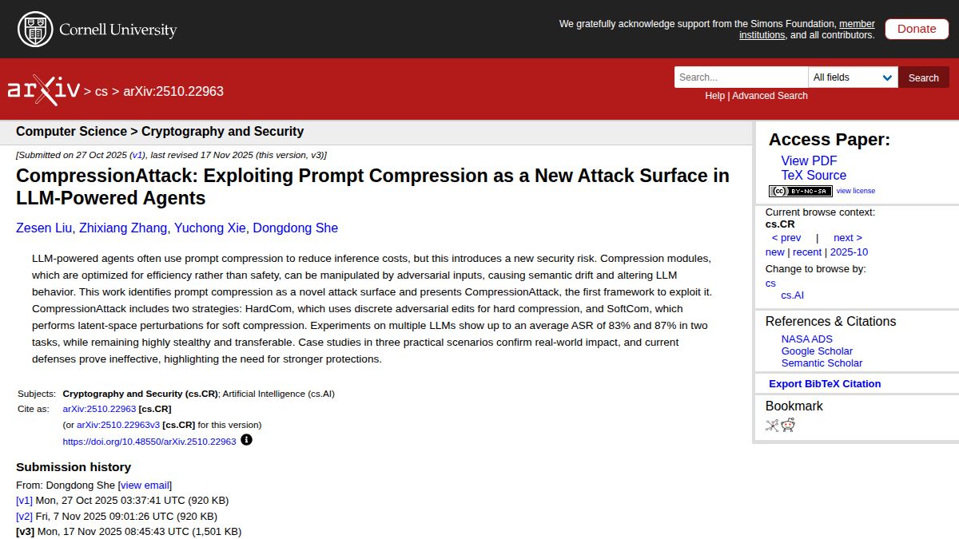Browse the cs.AI context

tap(792, 295)
